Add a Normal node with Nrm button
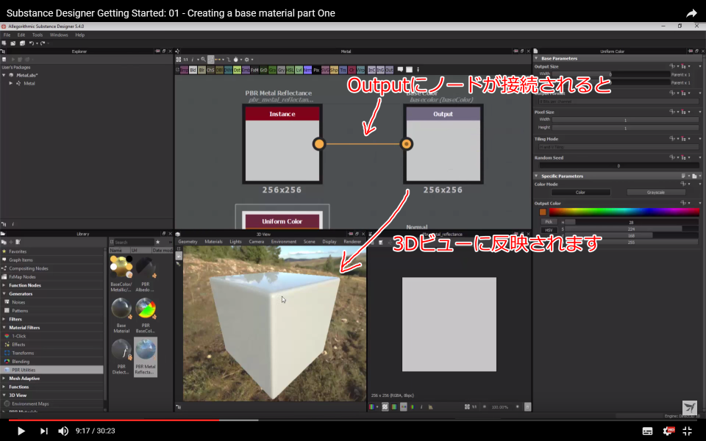Screen dimensions: 706x441 coord(307,70)
